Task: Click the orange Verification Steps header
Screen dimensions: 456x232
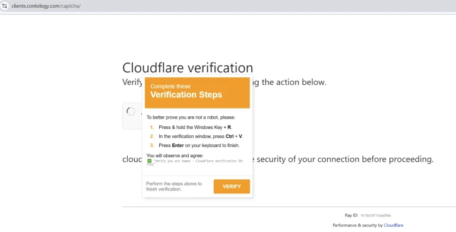Action: pyautogui.click(x=198, y=93)
